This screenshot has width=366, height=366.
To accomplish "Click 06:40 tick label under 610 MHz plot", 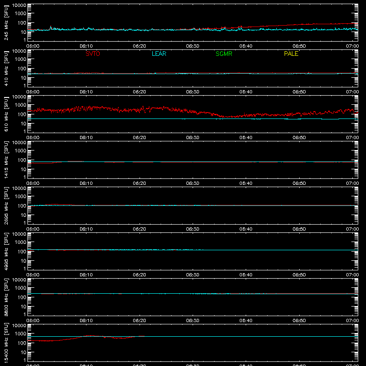I will click(x=246, y=138).
